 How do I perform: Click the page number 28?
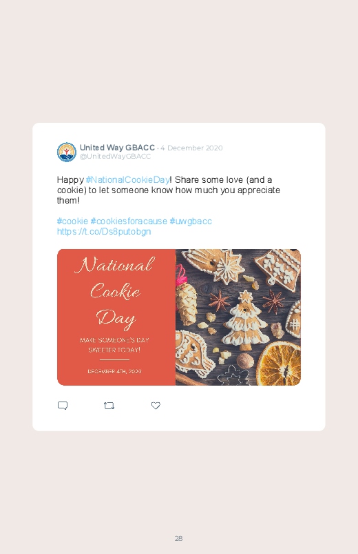(178, 538)
